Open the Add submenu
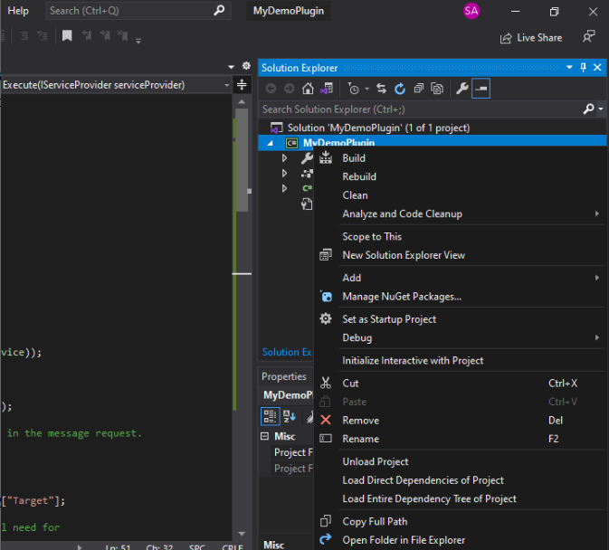 pos(461,278)
